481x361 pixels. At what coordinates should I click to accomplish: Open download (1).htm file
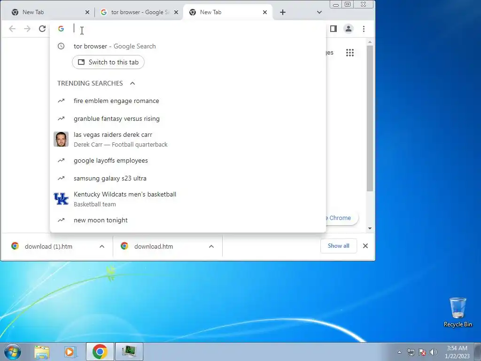click(x=48, y=246)
